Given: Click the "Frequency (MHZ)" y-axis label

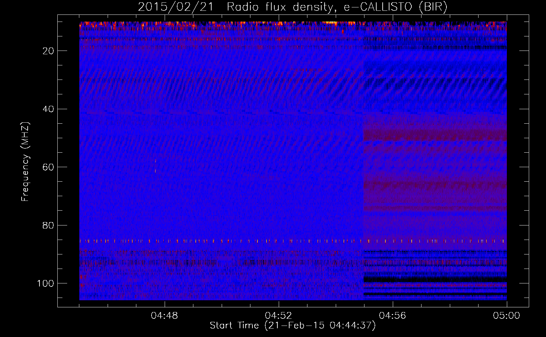Looking at the screenshot, I should [x=25, y=161].
